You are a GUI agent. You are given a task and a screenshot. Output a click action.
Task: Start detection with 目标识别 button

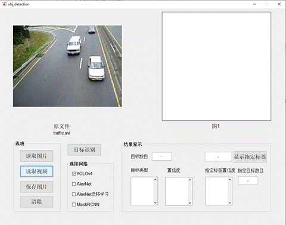85,150
